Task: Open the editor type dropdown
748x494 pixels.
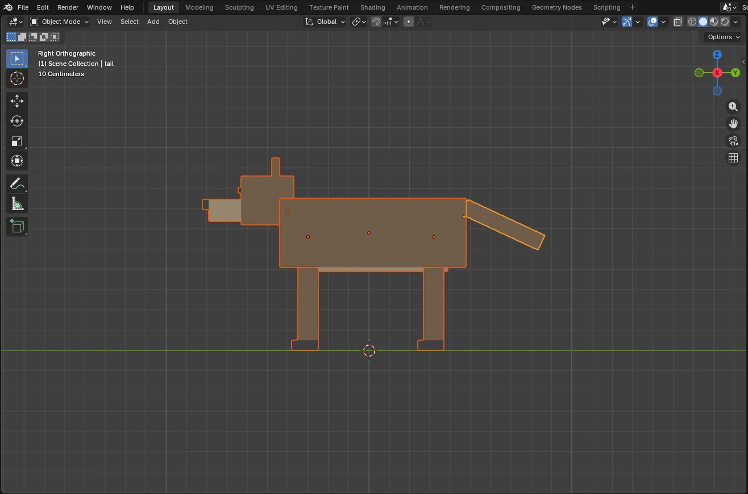Action: pos(15,22)
